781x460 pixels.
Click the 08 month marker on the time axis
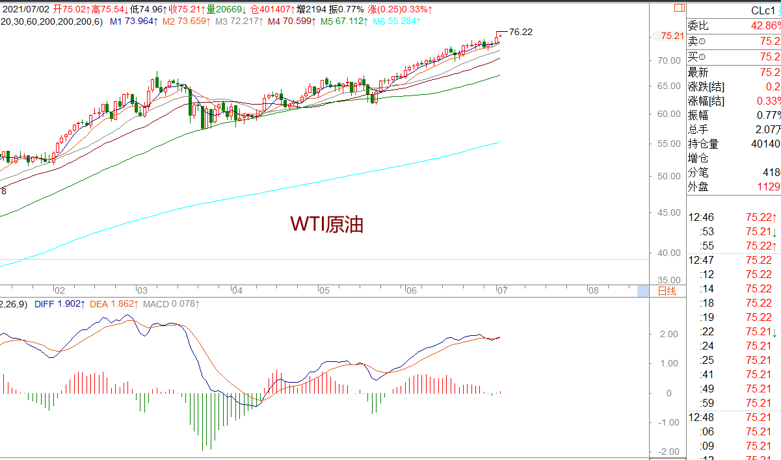(592, 290)
